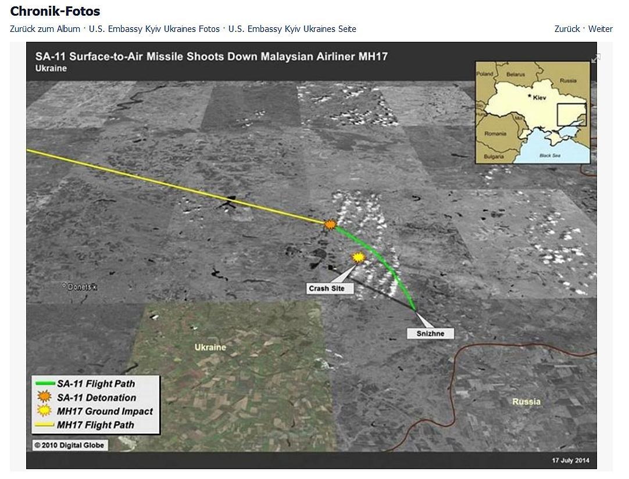Click the '© 2010 Digital Globe' copyright label
Viewport: 629px width, 479px height.
[x=69, y=445]
